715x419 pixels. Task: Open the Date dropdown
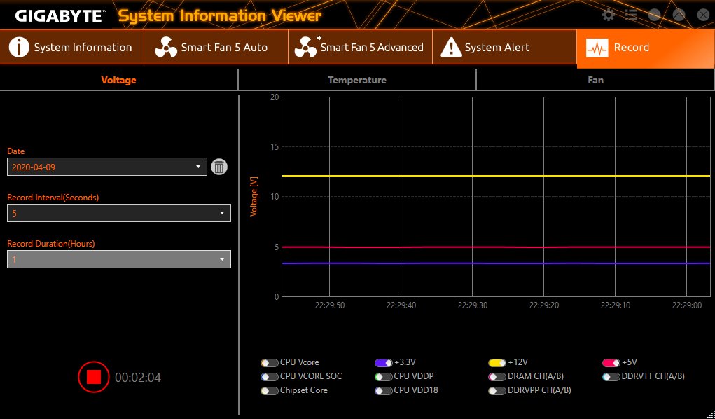107,167
